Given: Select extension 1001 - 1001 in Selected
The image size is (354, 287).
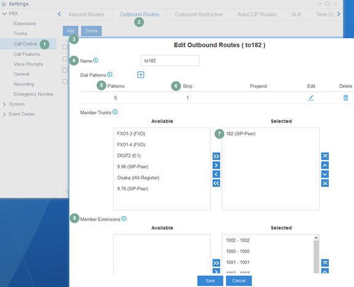Looking at the screenshot, I should click(238, 262).
